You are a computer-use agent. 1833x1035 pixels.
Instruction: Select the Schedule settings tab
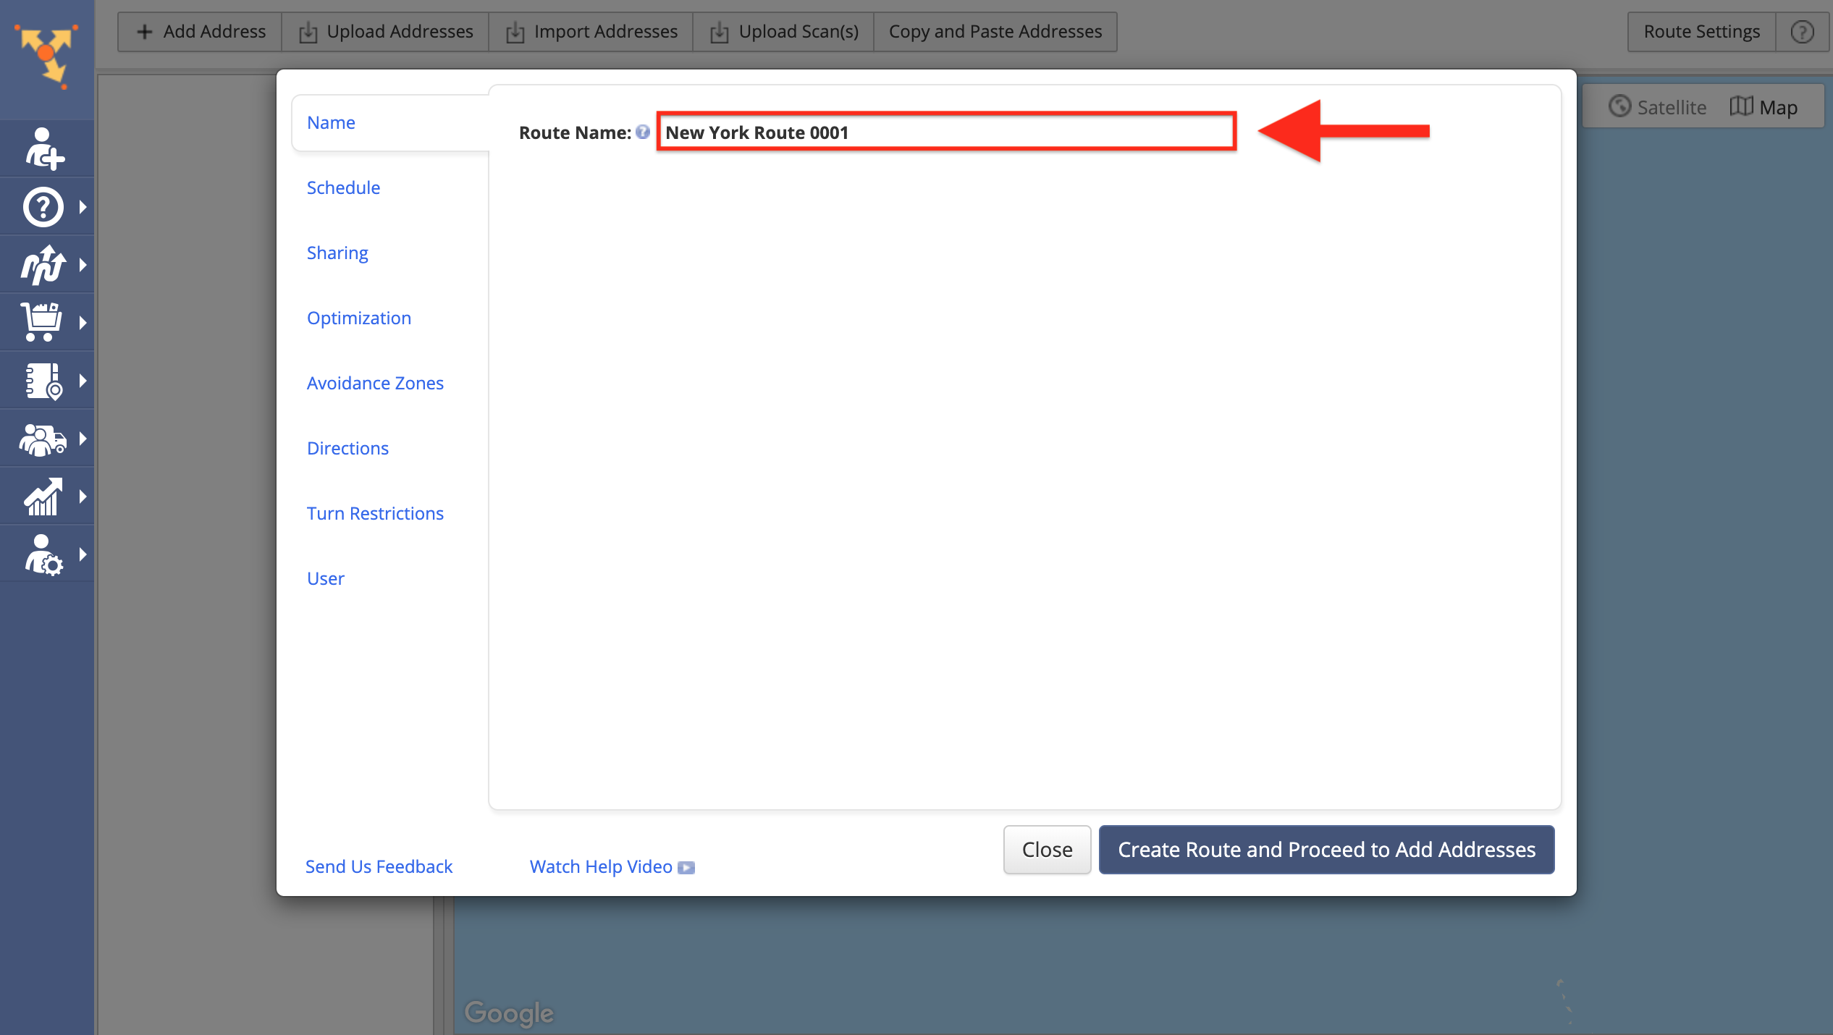point(342,186)
